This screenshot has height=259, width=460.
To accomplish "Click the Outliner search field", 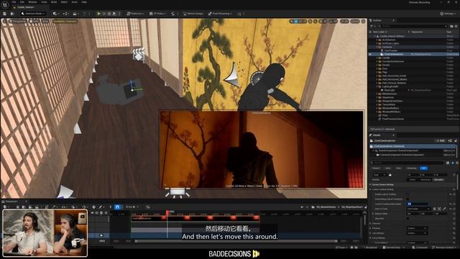I will click(413, 26).
